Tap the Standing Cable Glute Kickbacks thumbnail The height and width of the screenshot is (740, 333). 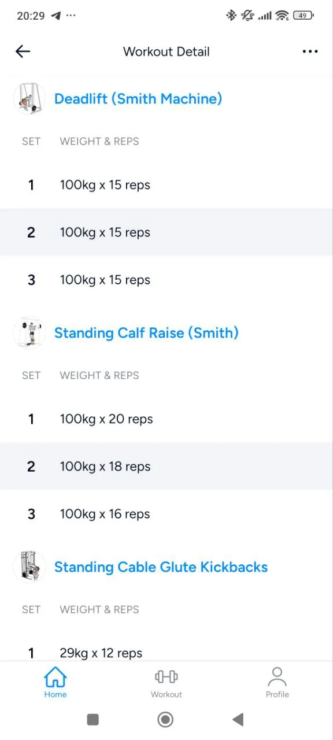(x=29, y=567)
